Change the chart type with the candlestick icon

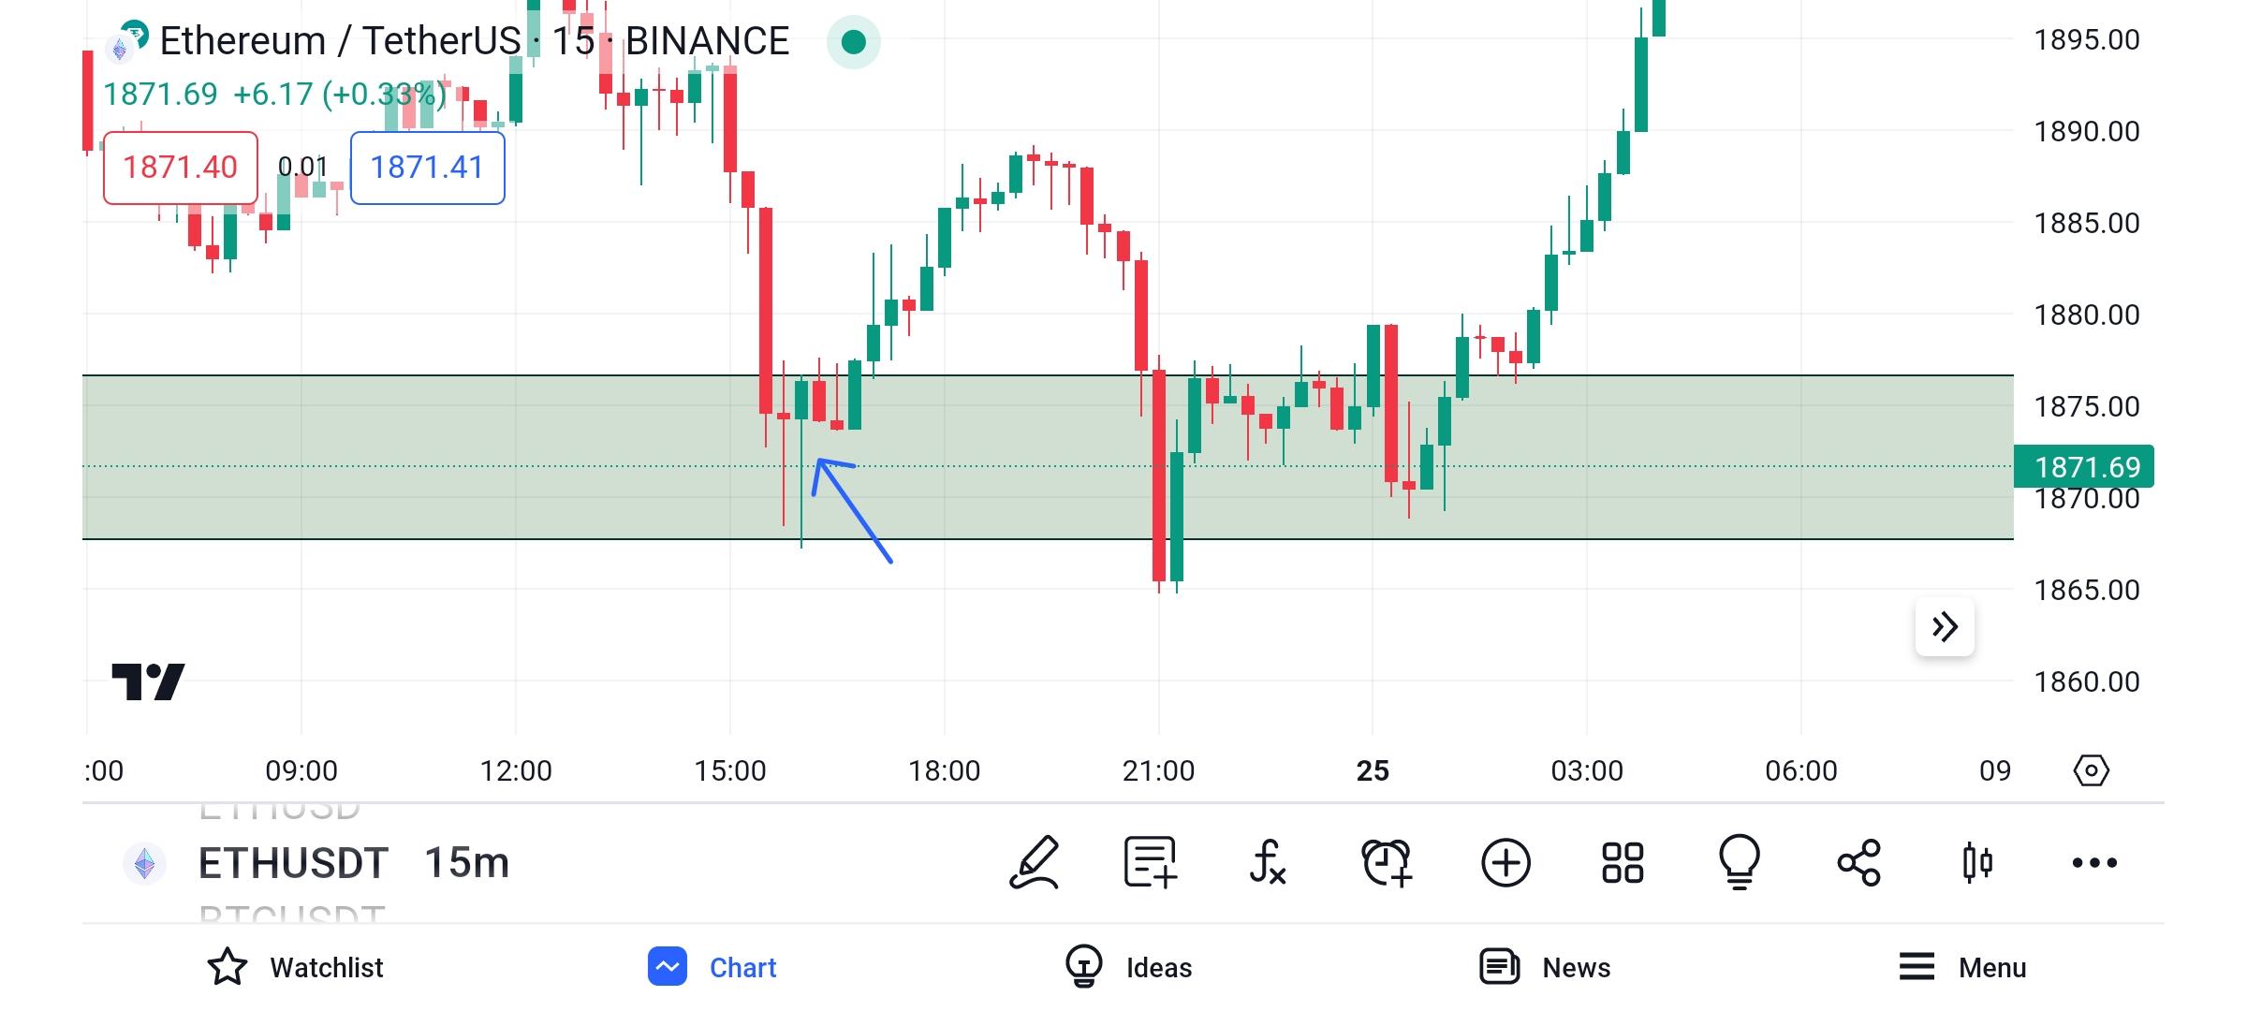(x=1976, y=862)
